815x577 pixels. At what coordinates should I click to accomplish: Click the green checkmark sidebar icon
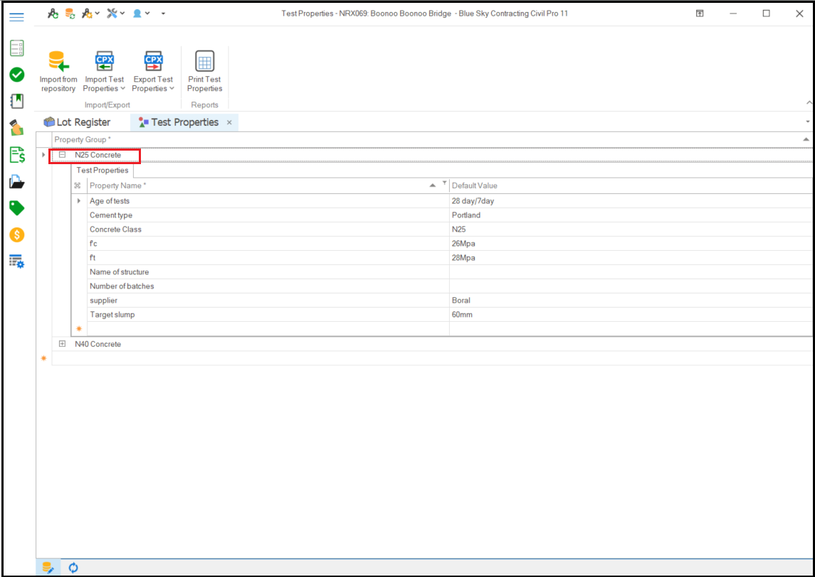(17, 75)
